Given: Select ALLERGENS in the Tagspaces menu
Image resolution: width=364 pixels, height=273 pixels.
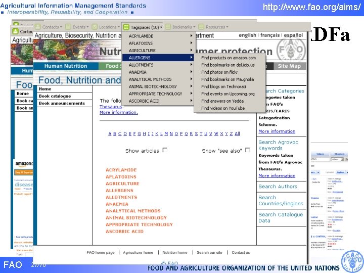Looking at the screenshot, I should point(158,58).
